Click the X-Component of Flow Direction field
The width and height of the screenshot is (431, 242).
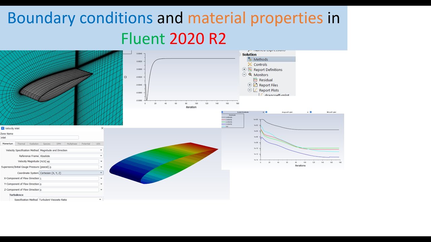[x=69, y=178]
